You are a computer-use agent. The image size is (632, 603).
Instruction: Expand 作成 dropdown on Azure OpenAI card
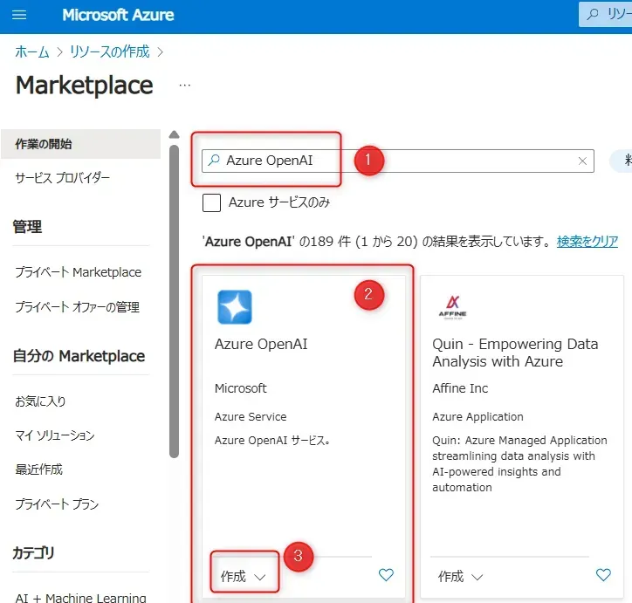[x=244, y=576]
